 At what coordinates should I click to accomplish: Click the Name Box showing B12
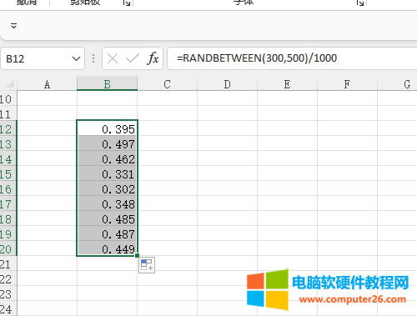43,58
